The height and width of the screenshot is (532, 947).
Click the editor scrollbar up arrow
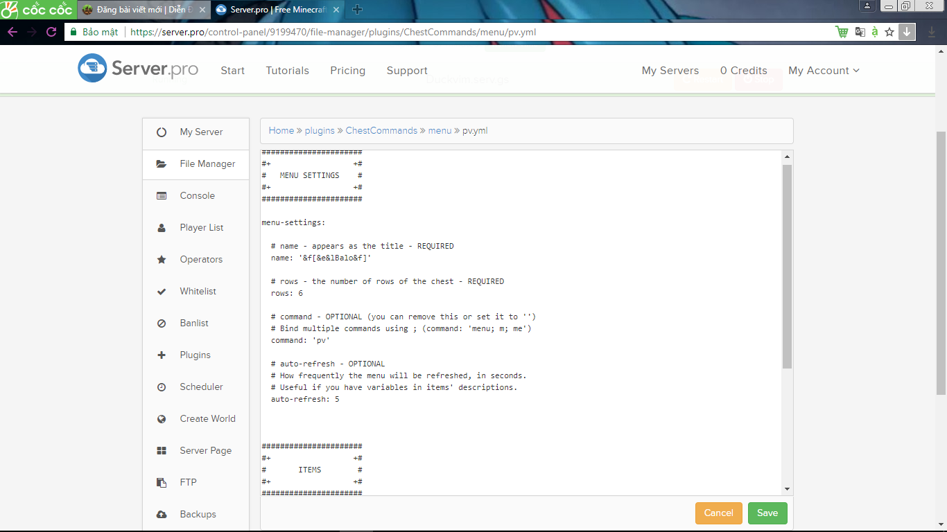coord(787,156)
